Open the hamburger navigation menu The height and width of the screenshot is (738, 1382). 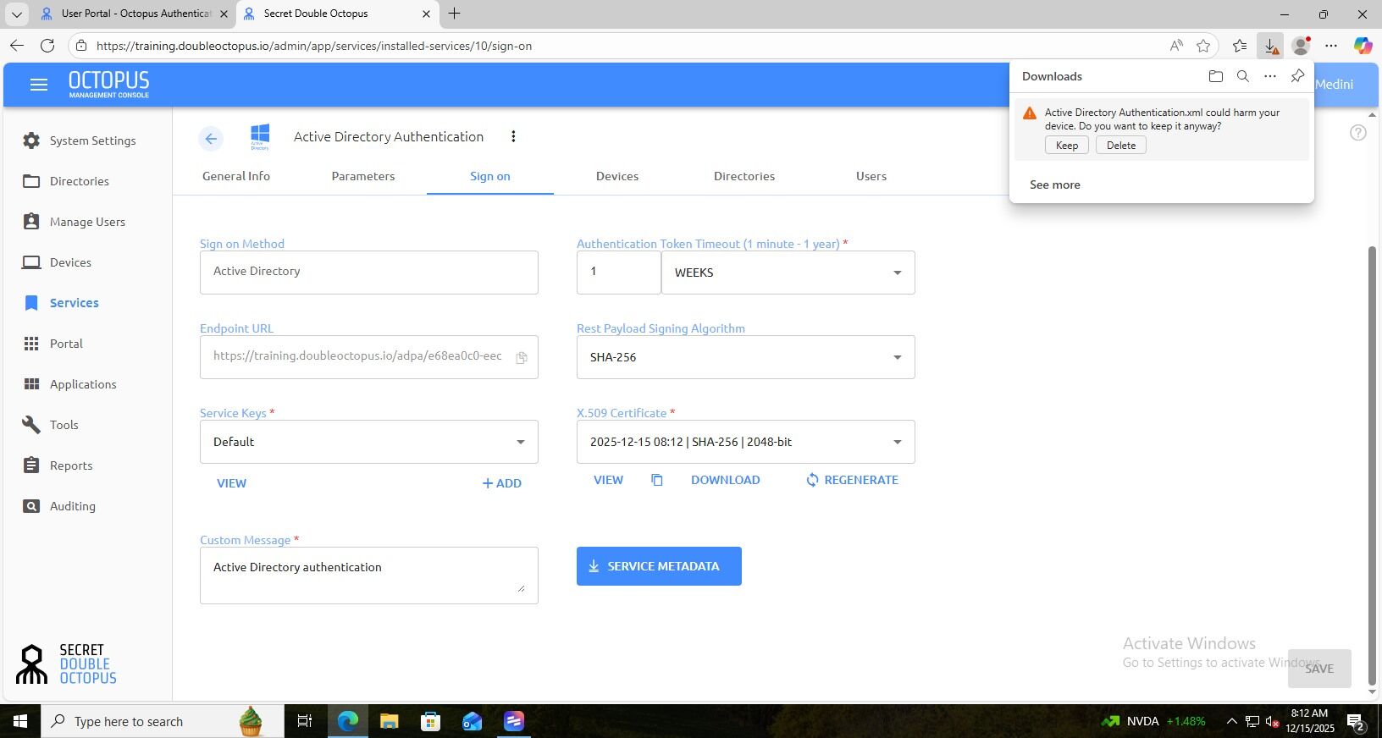38,85
